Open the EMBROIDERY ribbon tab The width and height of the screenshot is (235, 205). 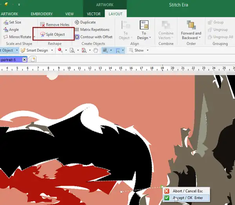click(42, 14)
